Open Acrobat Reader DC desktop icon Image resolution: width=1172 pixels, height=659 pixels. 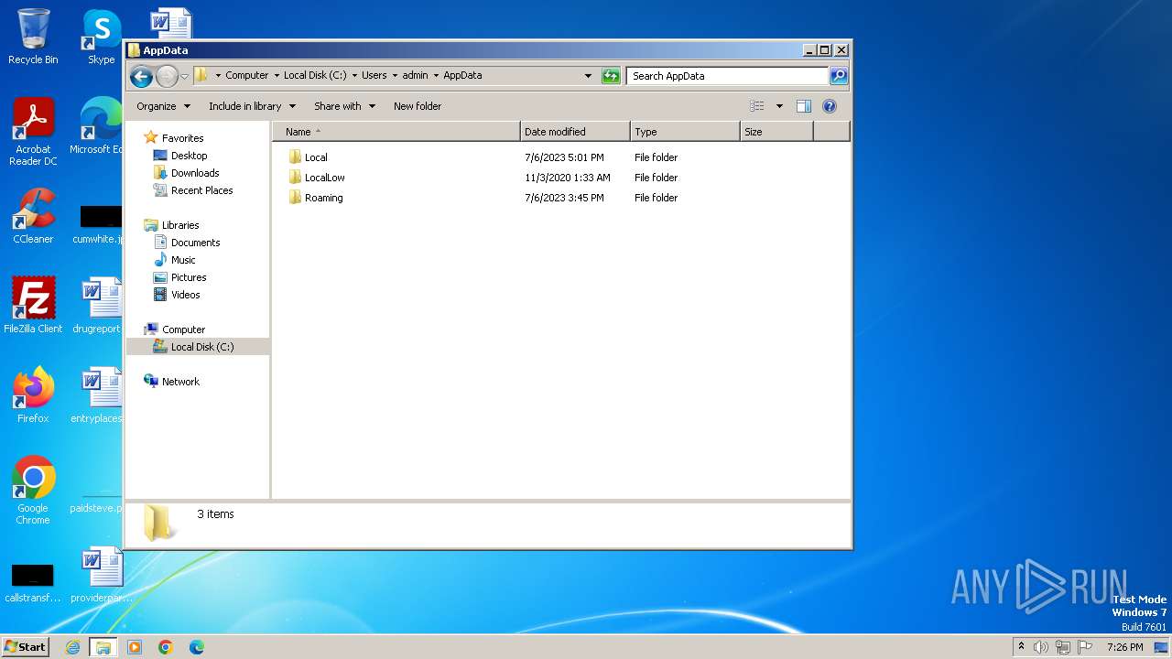tap(33, 131)
